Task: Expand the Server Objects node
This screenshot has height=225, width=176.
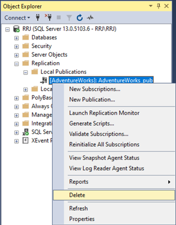Action: coord(17,55)
